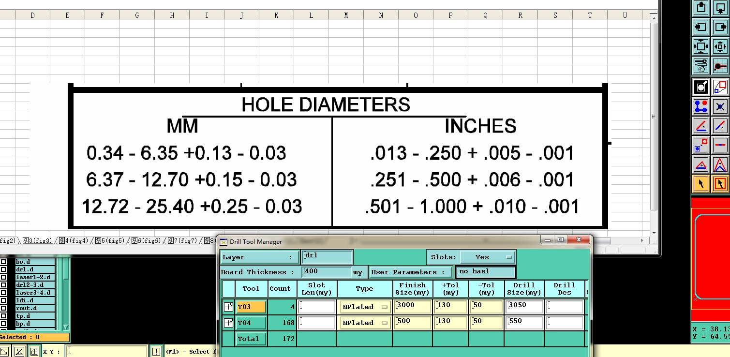Click the diagonal arrow icon beside X Y
This screenshot has width=730, height=357.
pos(4,352)
